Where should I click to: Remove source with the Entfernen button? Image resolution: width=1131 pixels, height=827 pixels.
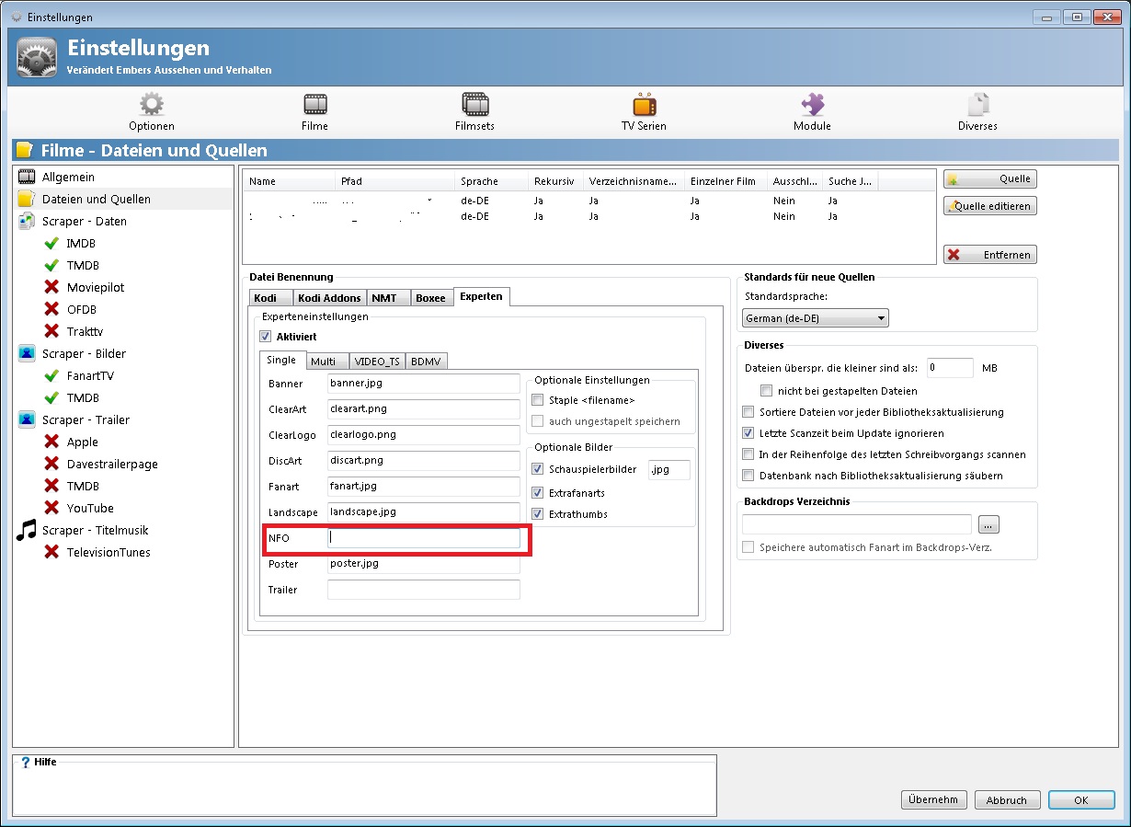coord(990,255)
